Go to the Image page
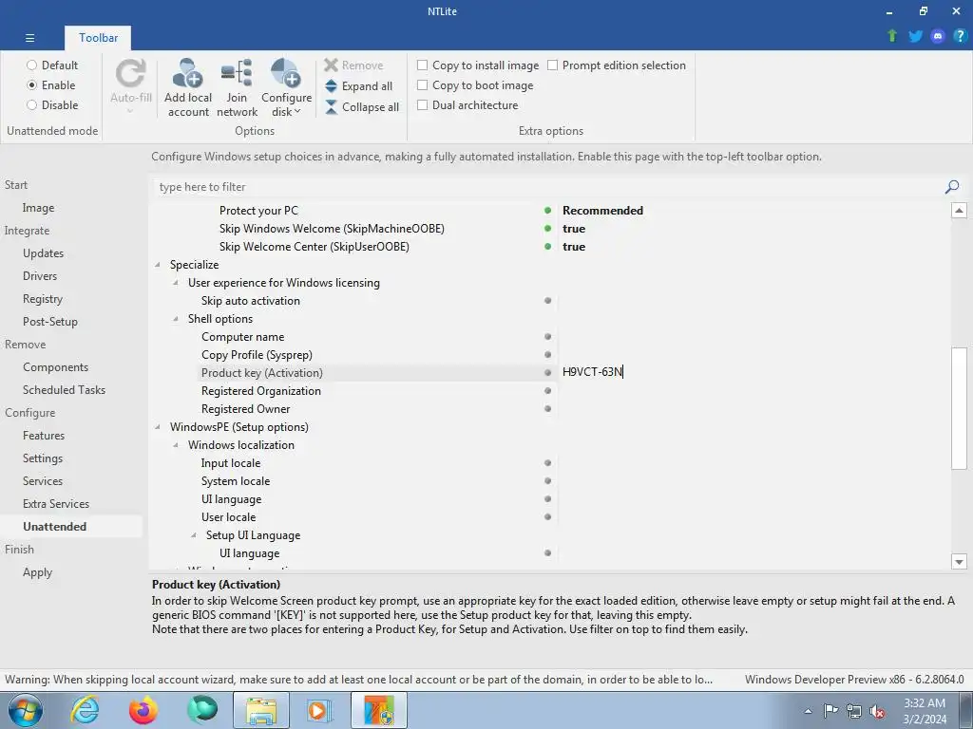The width and height of the screenshot is (973, 729). coord(38,208)
